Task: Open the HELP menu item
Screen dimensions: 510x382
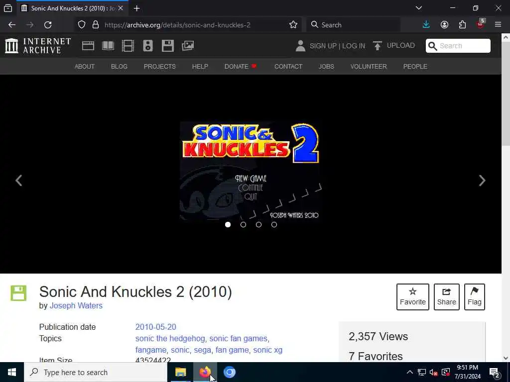Action: [200, 66]
